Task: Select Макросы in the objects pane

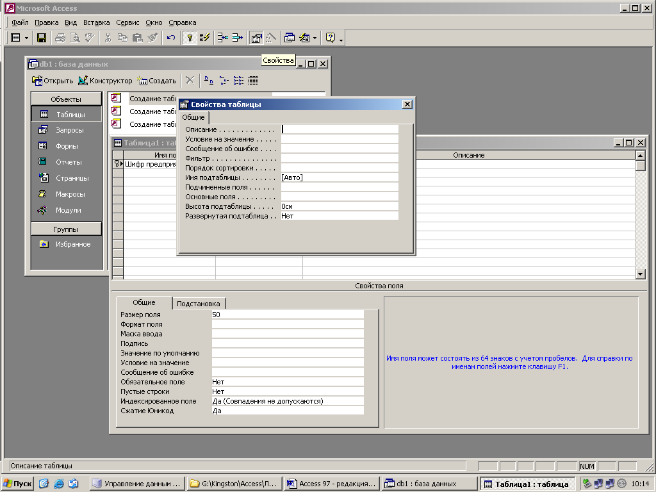Action: 67,194
